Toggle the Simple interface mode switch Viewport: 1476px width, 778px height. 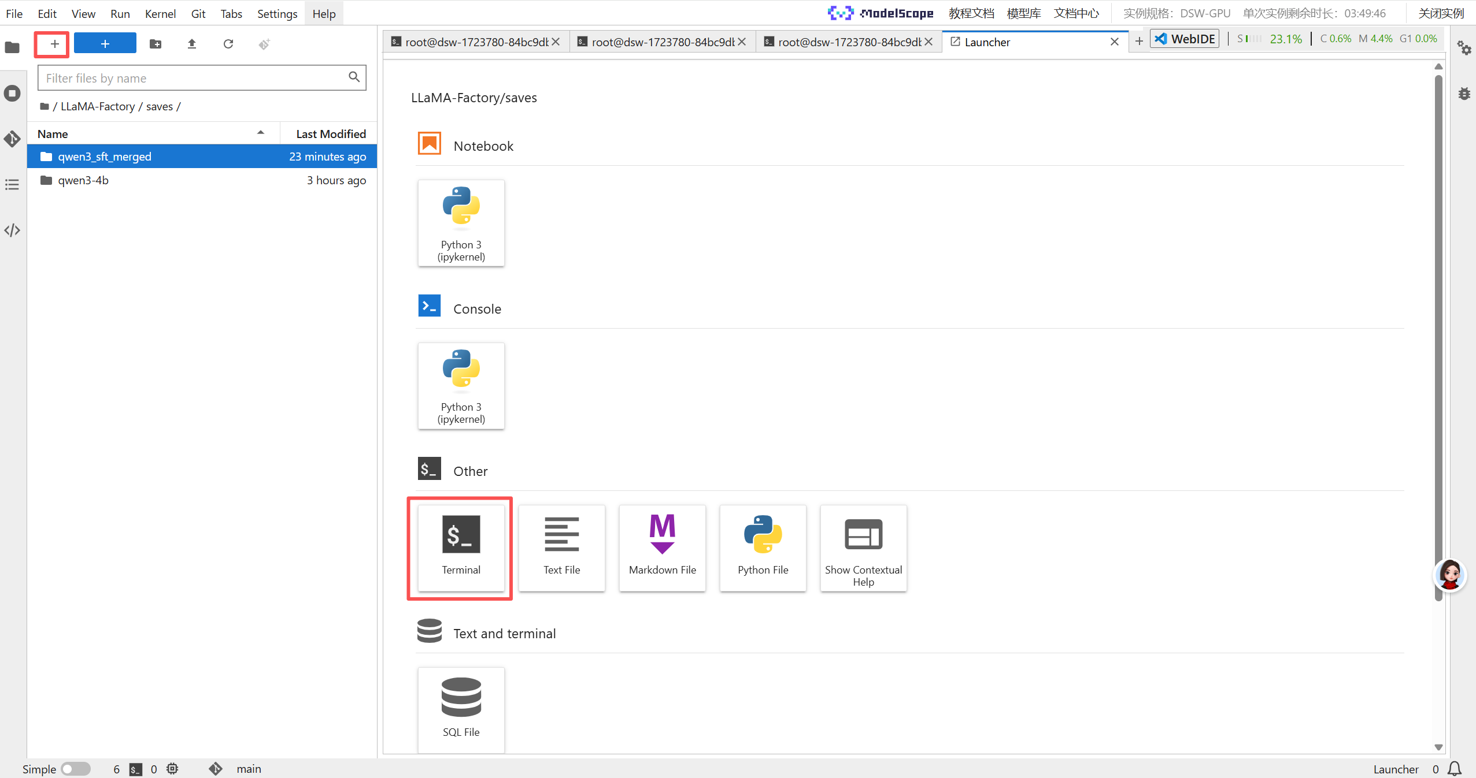[x=76, y=769]
